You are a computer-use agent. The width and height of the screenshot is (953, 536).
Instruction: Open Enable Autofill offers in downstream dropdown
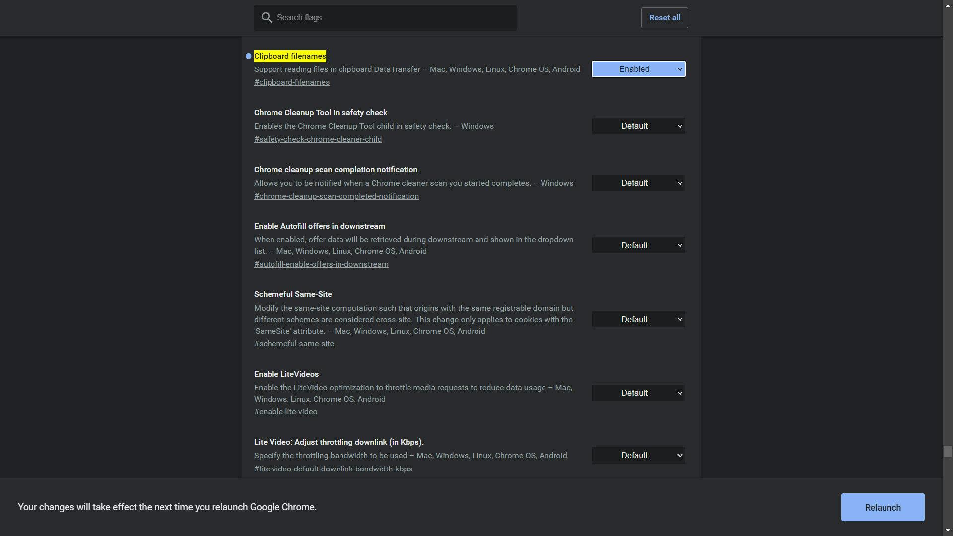pos(638,245)
